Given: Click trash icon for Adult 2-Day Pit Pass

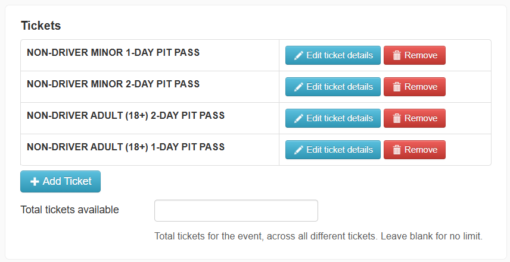Looking at the screenshot, I should 396,118.
